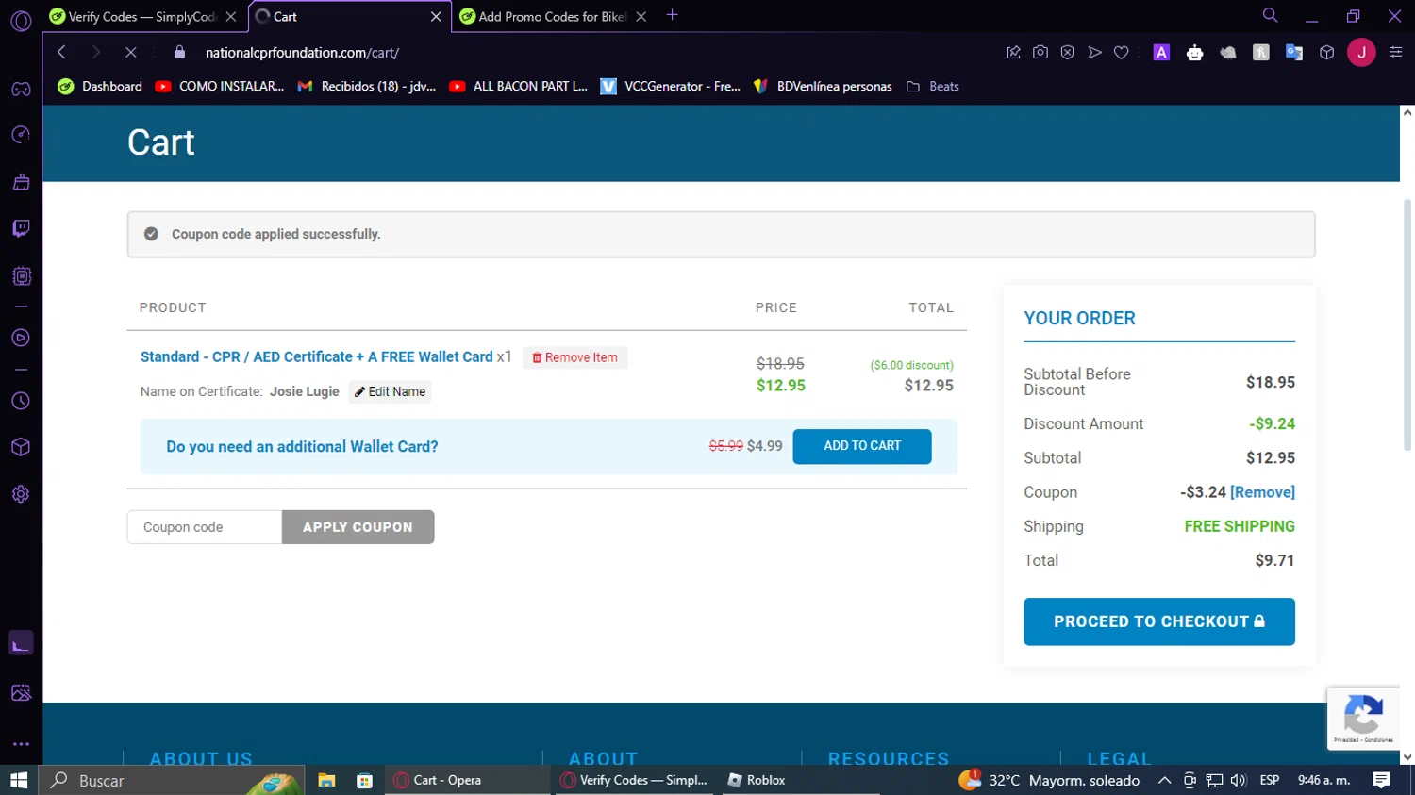This screenshot has width=1415, height=795.
Task: Click the chip icon in sidebar
Action: click(x=21, y=276)
